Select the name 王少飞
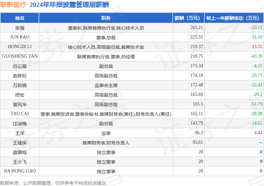The width and height of the screenshot is (264, 186). [x=20, y=162]
